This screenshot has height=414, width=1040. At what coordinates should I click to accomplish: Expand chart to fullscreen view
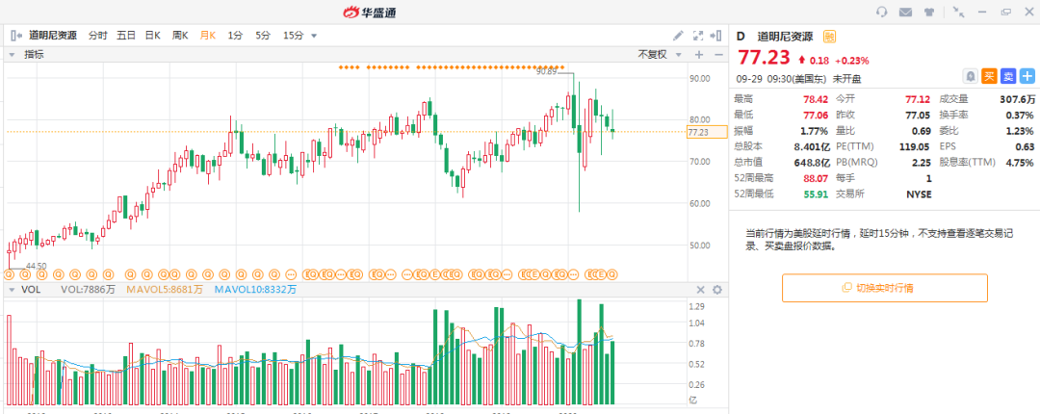(x=698, y=36)
